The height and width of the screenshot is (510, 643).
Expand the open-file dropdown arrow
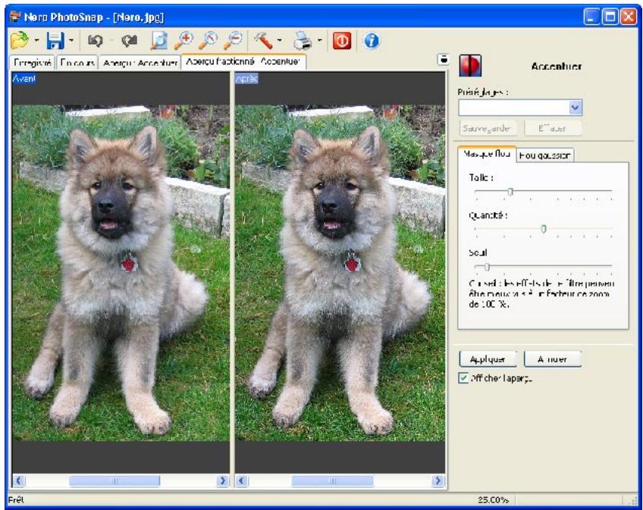[x=36, y=41]
